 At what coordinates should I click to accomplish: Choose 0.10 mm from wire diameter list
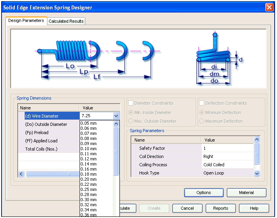click(x=89, y=149)
